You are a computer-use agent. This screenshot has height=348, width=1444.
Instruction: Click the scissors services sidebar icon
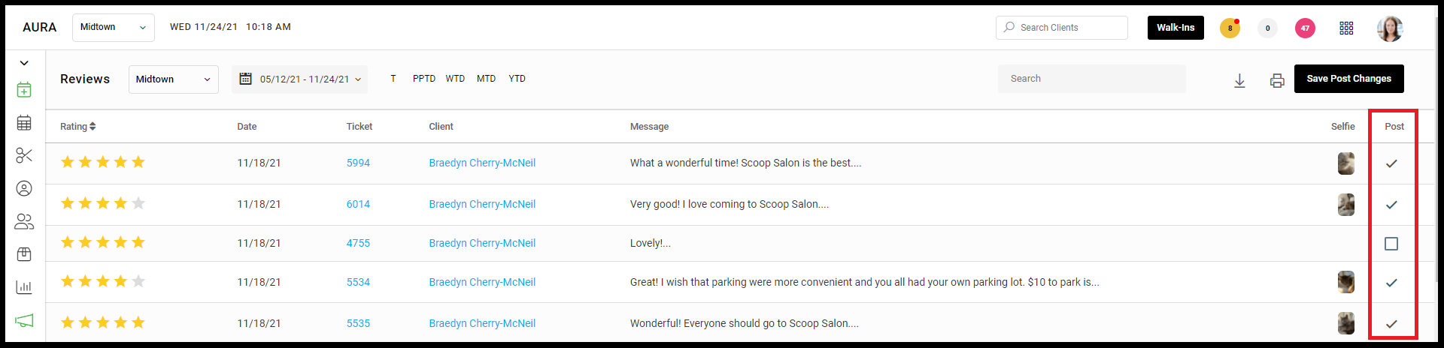[24, 155]
